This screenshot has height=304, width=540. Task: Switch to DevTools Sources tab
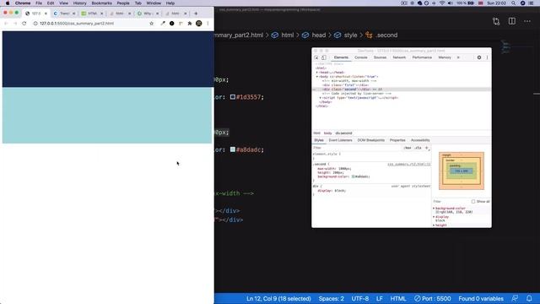380,57
